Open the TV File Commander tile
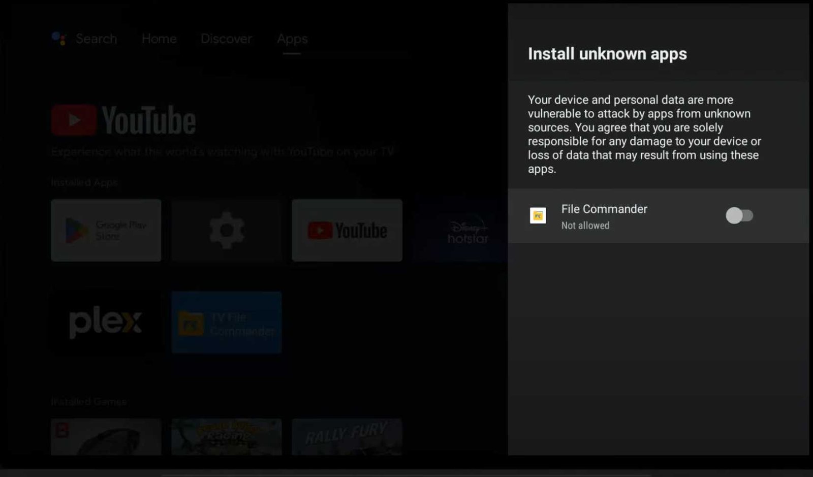813x477 pixels. 226,322
